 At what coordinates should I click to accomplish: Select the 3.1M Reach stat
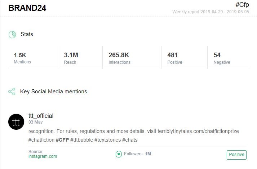(x=71, y=58)
